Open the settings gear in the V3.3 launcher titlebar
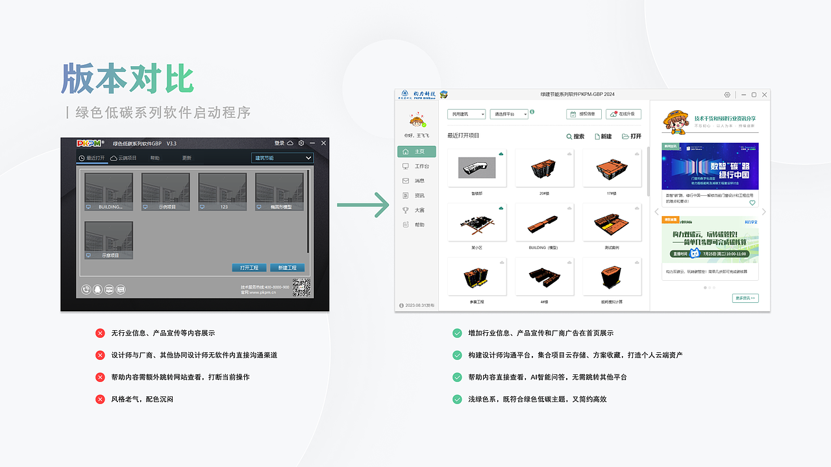This screenshot has width=831, height=467. click(300, 143)
